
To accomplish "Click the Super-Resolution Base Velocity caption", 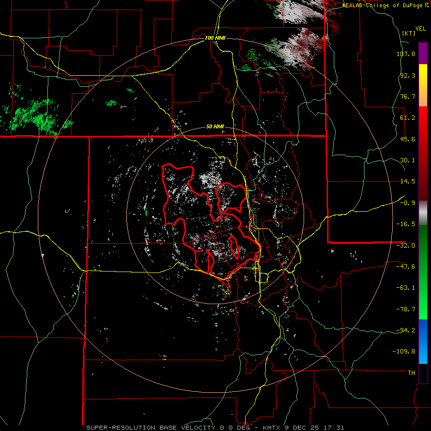I will (215, 428).
